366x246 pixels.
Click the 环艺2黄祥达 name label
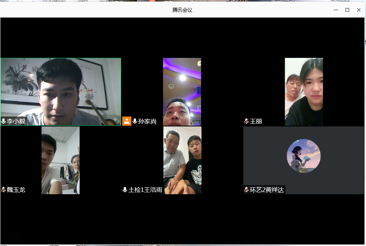267,190
